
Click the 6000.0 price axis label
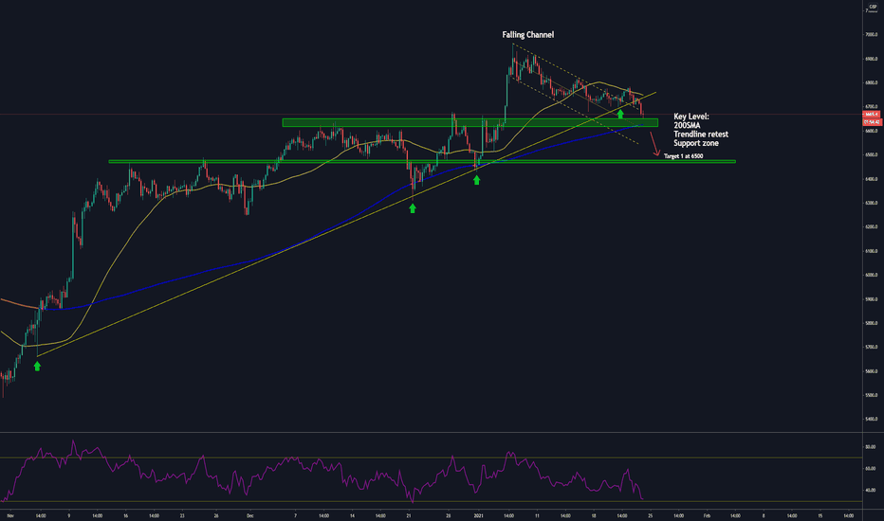[871, 275]
